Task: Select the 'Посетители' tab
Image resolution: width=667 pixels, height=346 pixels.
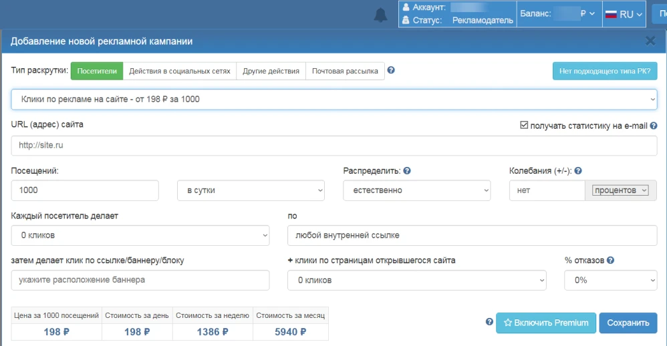Action: coord(97,71)
